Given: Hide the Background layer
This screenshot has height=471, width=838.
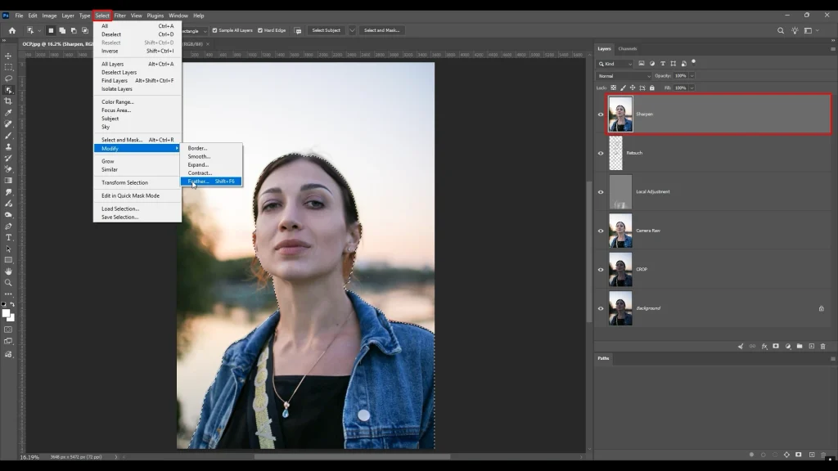Looking at the screenshot, I should [601, 308].
